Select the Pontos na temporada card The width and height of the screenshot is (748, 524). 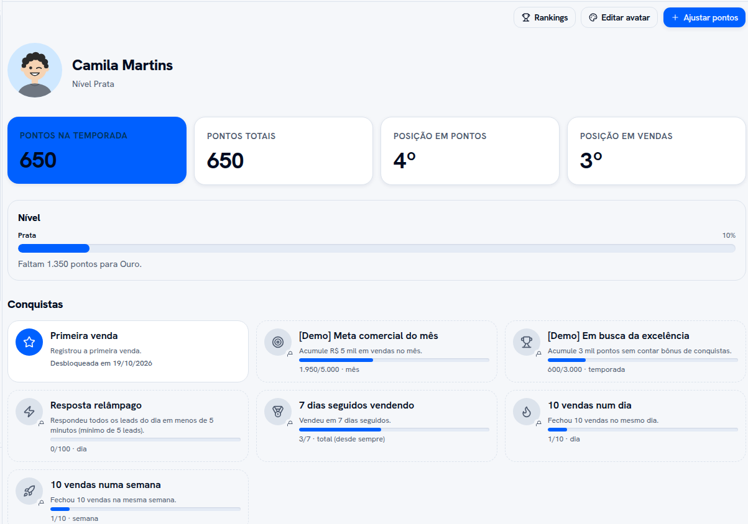click(97, 150)
